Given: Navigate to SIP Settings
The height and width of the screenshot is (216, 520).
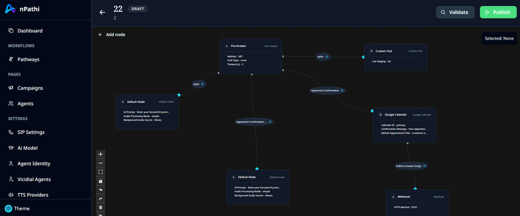Looking at the screenshot, I should (31, 132).
